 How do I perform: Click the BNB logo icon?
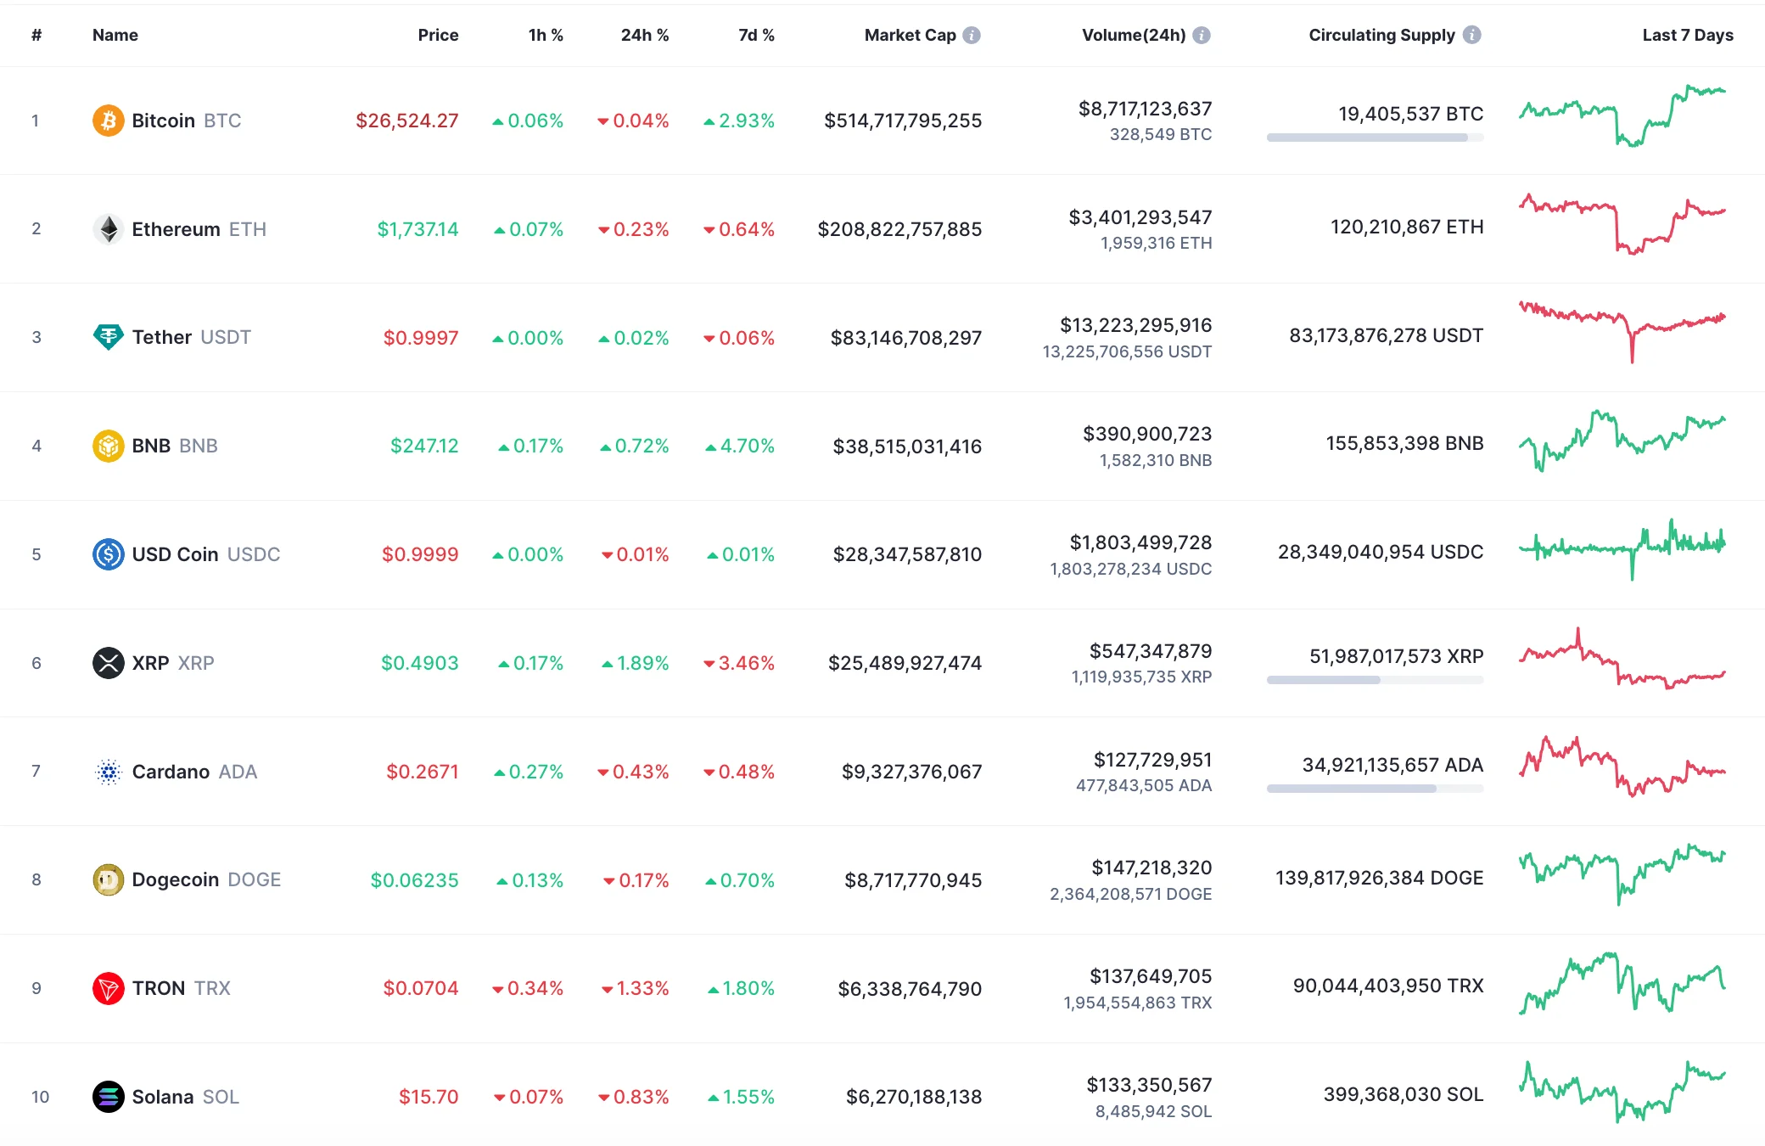tap(107, 445)
